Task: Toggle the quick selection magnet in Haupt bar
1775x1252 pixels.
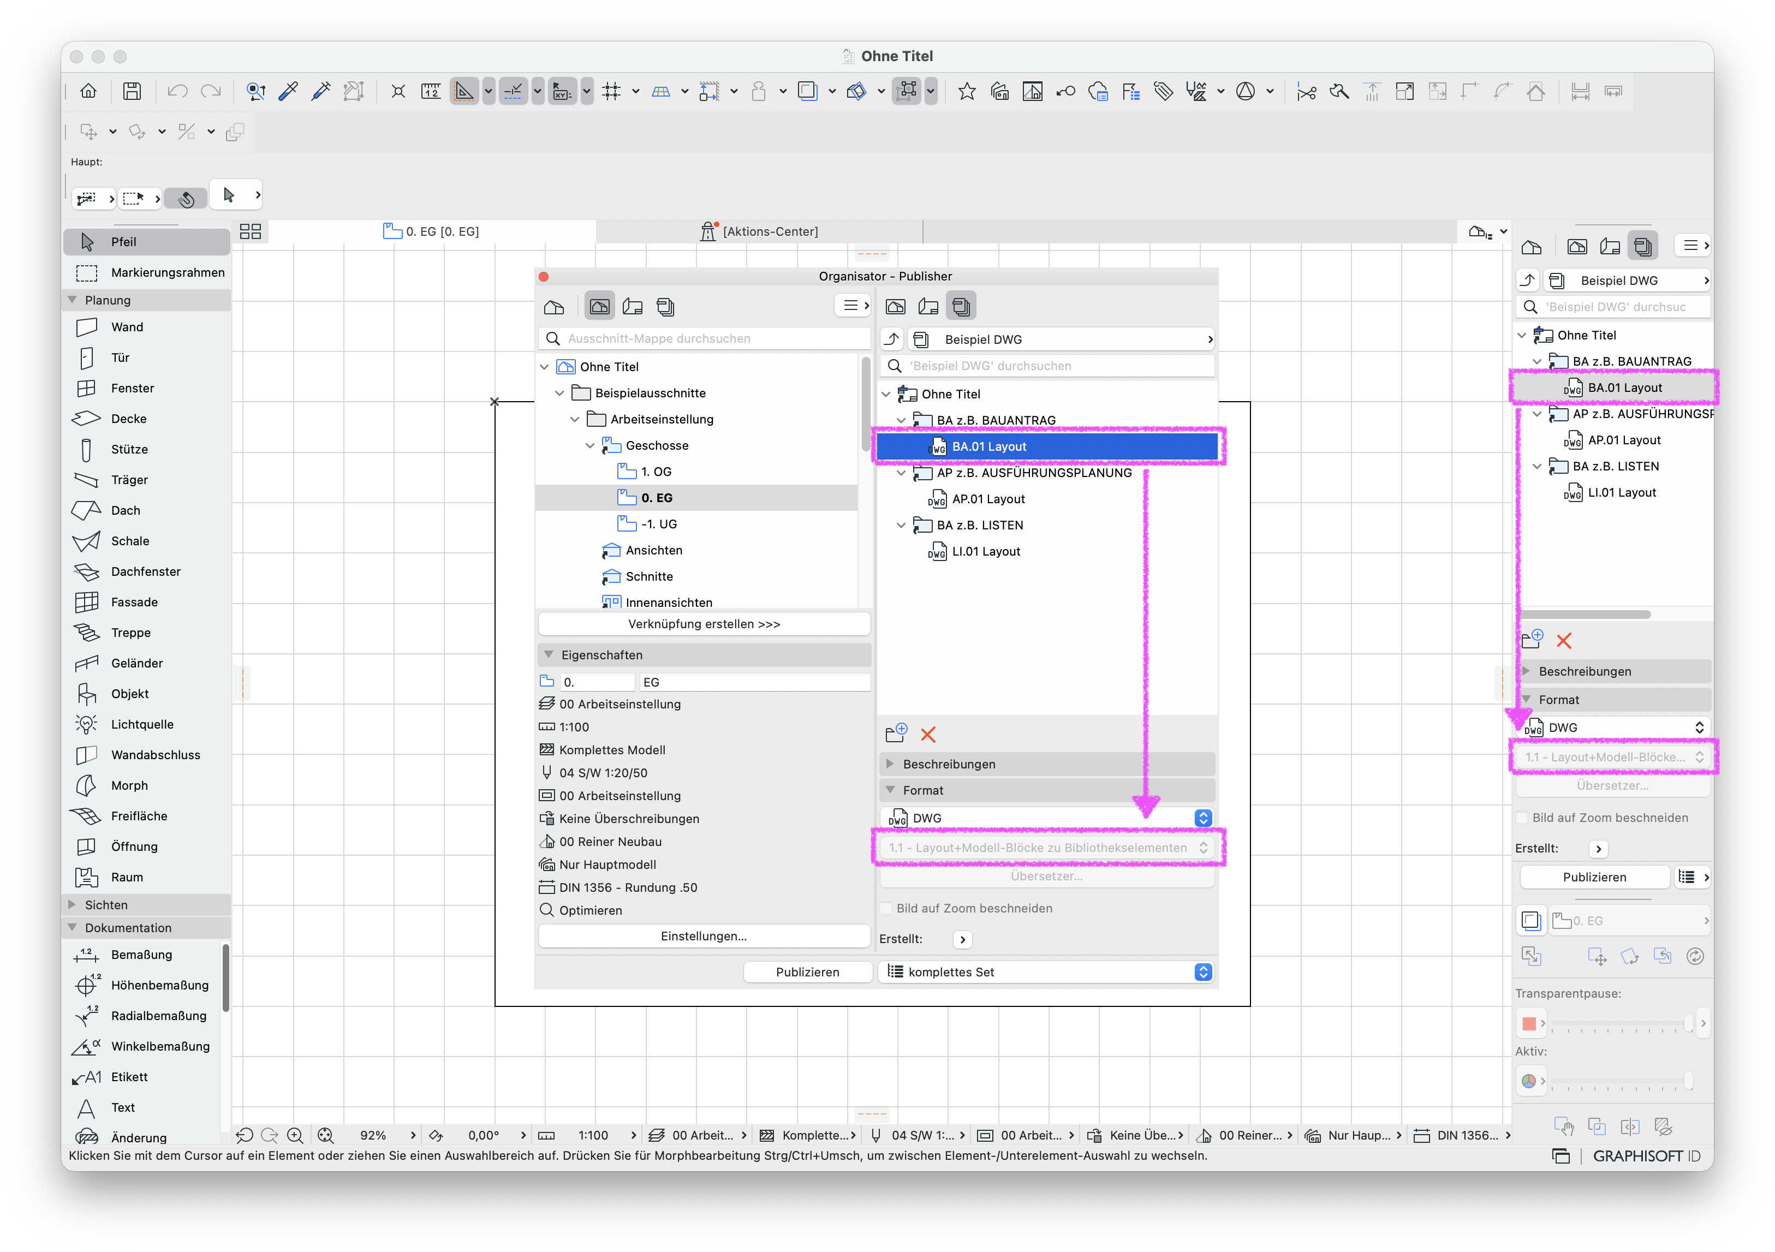Action: pyautogui.click(x=186, y=198)
